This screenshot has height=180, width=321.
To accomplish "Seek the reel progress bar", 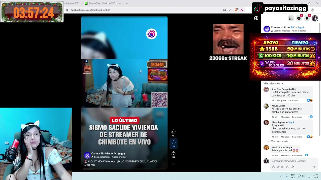I will coord(124,169).
